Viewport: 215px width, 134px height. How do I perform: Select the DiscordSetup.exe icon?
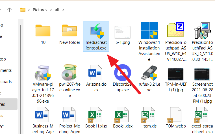122,73
